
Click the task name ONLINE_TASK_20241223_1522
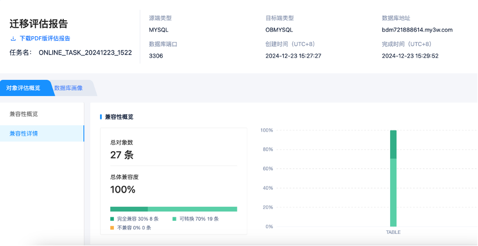click(x=85, y=52)
